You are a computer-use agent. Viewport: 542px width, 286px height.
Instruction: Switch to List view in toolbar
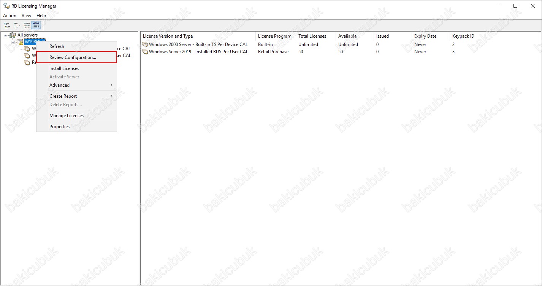(27, 25)
